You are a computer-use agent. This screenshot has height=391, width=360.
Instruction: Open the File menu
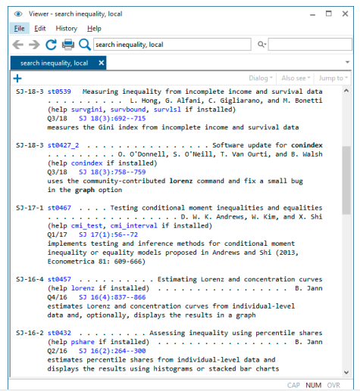(x=19, y=29)
